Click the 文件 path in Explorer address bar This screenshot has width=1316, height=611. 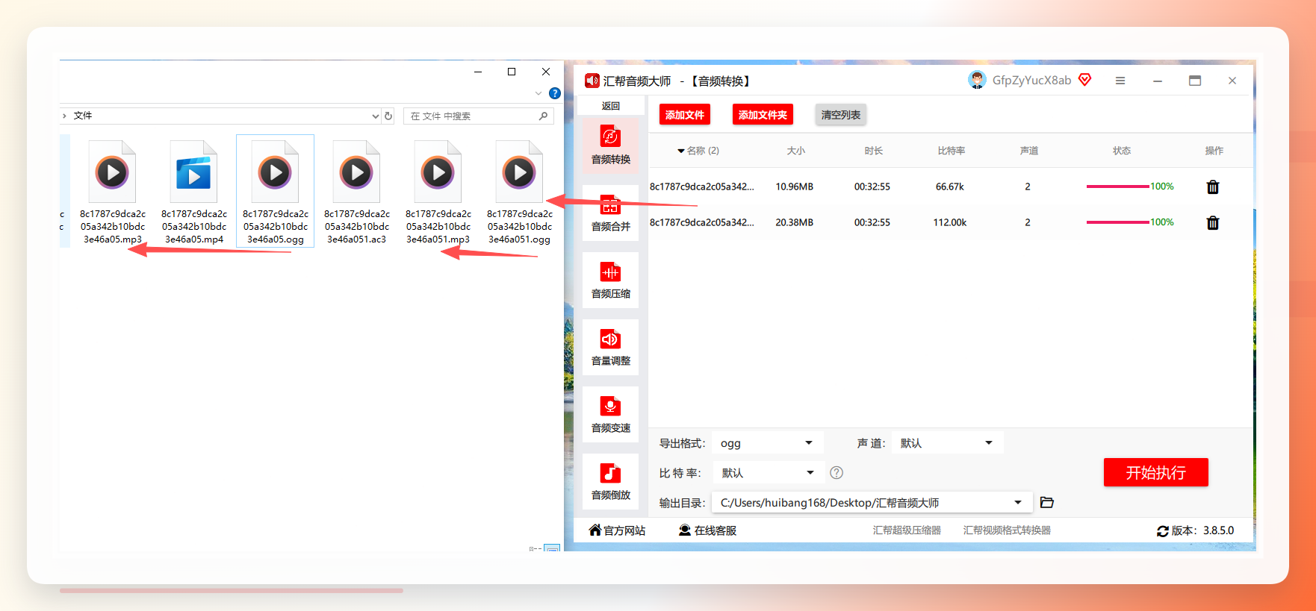(x=83, y=116)
